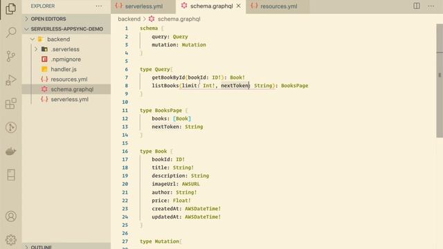
Task: Click 'mutation: Mutation' on line 3
Action: (179, 44)
